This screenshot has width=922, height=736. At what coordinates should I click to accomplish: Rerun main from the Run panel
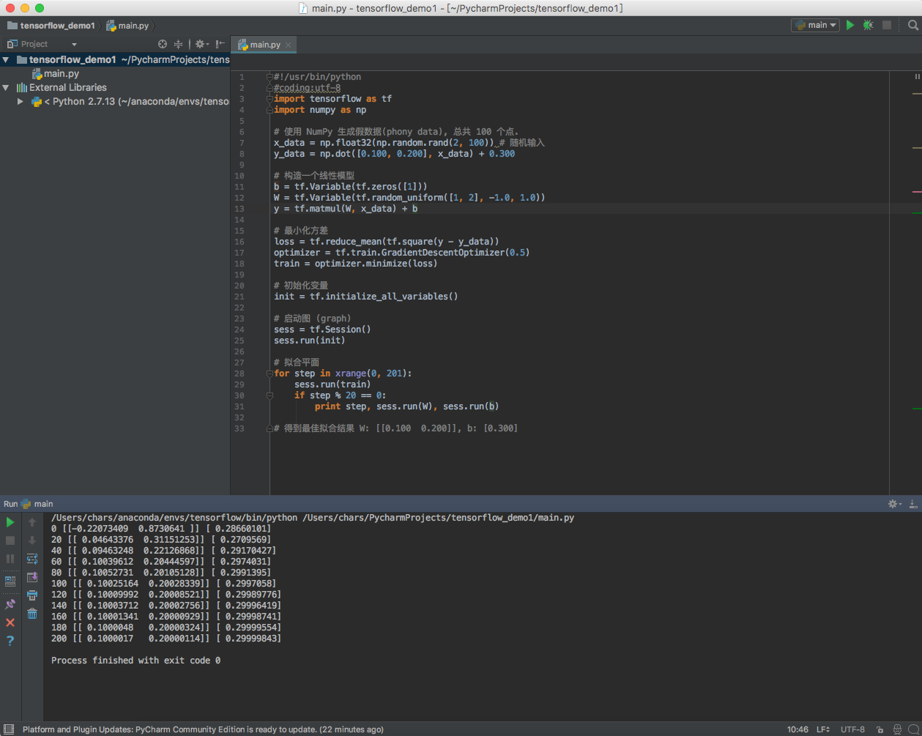10,522
